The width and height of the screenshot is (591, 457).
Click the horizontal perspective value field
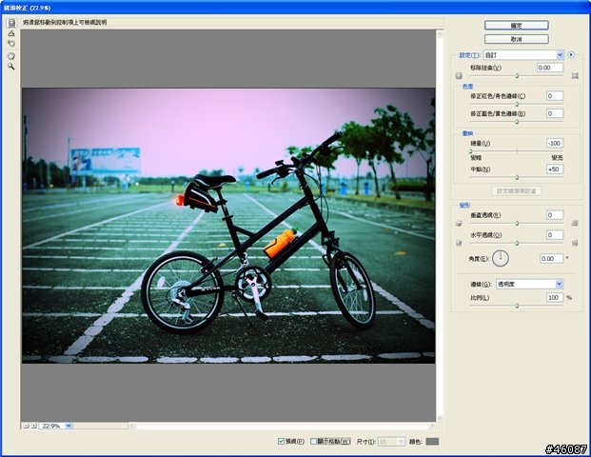pos(555,235)
